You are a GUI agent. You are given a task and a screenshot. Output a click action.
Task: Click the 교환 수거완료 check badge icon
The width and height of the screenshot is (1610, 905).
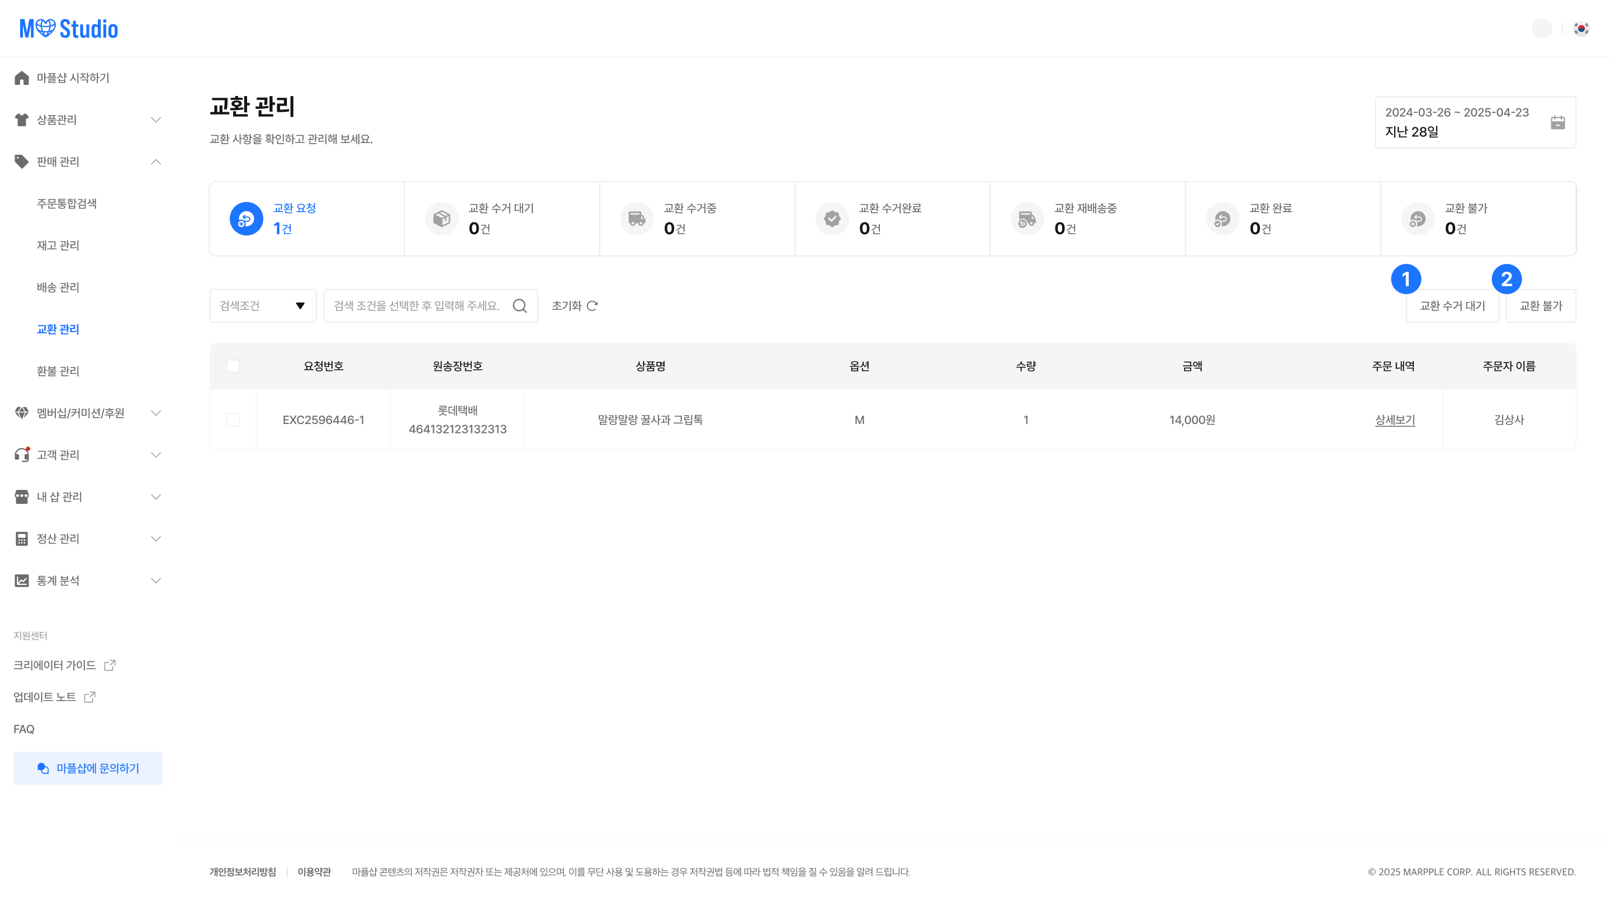coord(832,218)
